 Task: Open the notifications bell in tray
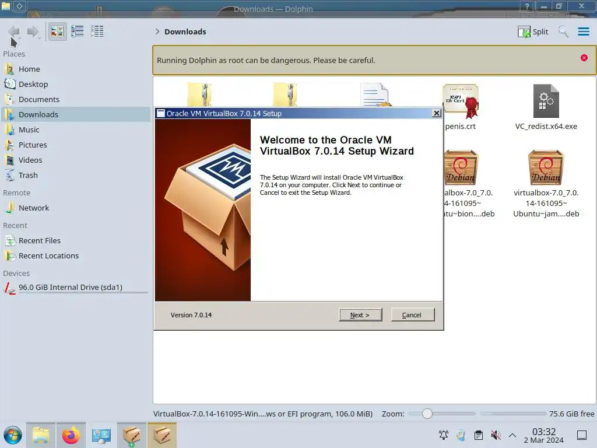(444, 435)
